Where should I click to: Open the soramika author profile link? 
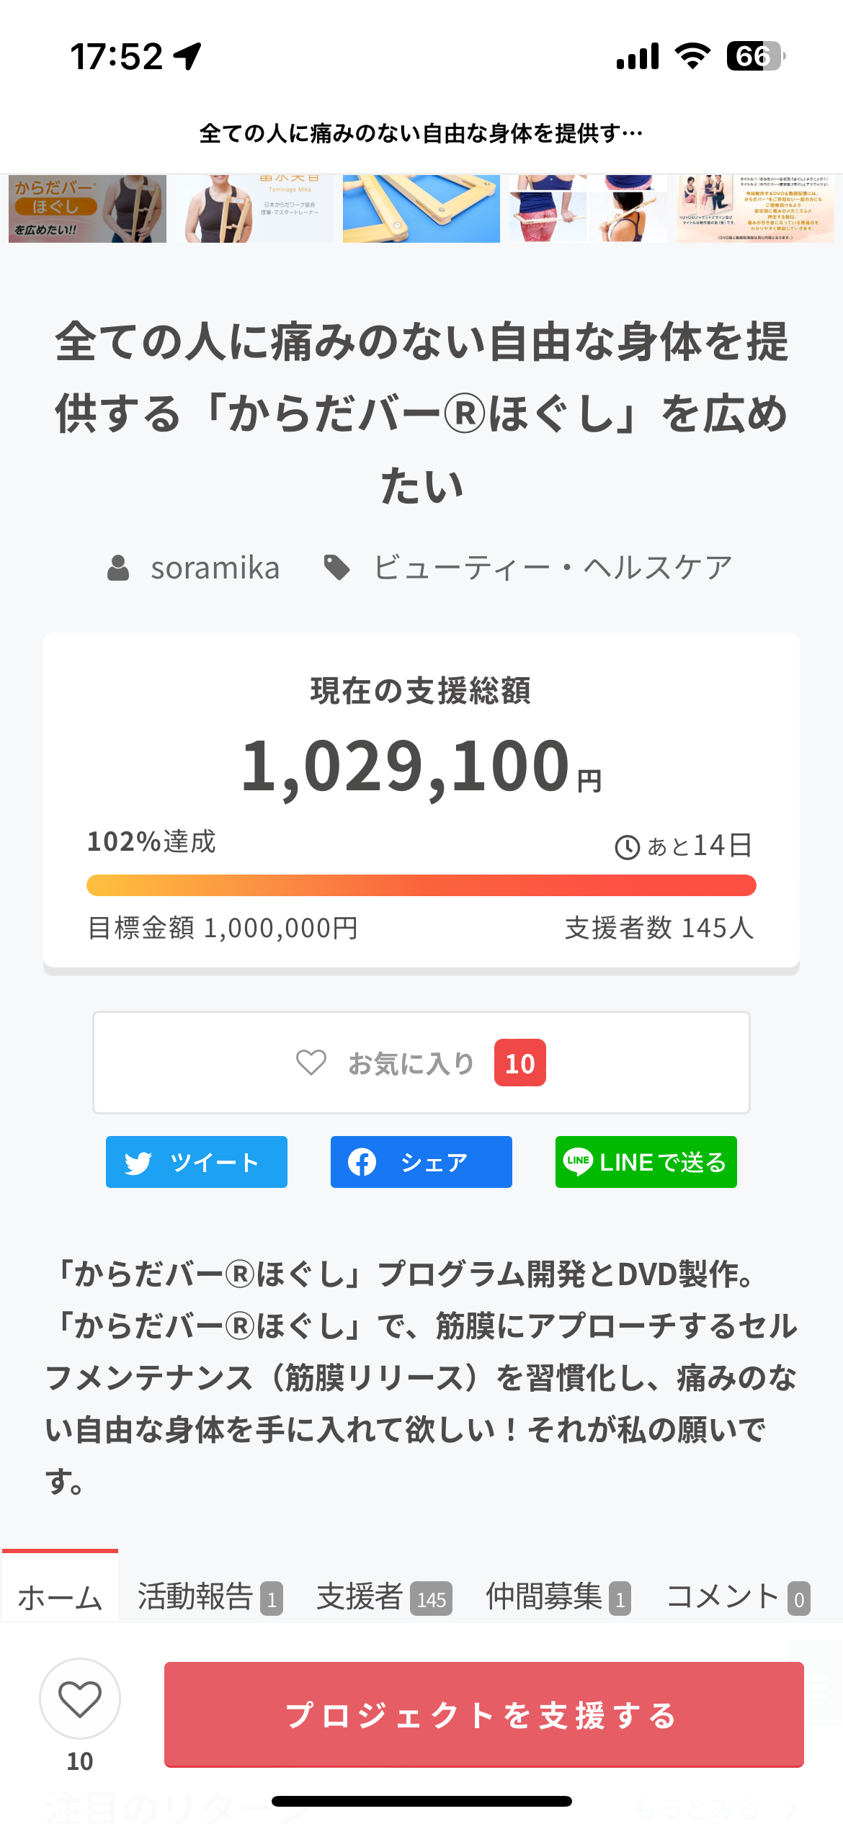pyautogui.click(x=215, y=568)
